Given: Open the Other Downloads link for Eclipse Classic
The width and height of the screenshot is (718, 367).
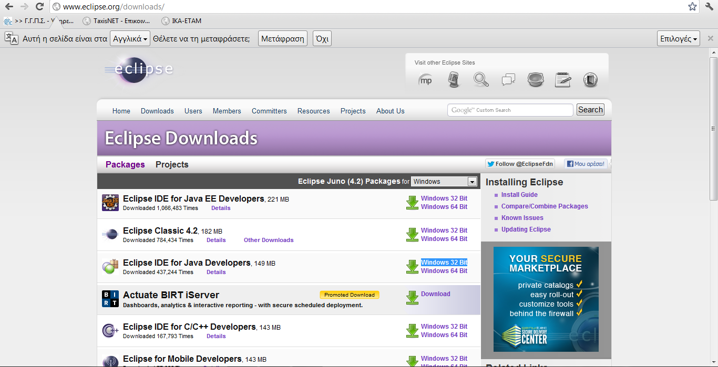Looking at the screenshot, I should coord(269,240).
